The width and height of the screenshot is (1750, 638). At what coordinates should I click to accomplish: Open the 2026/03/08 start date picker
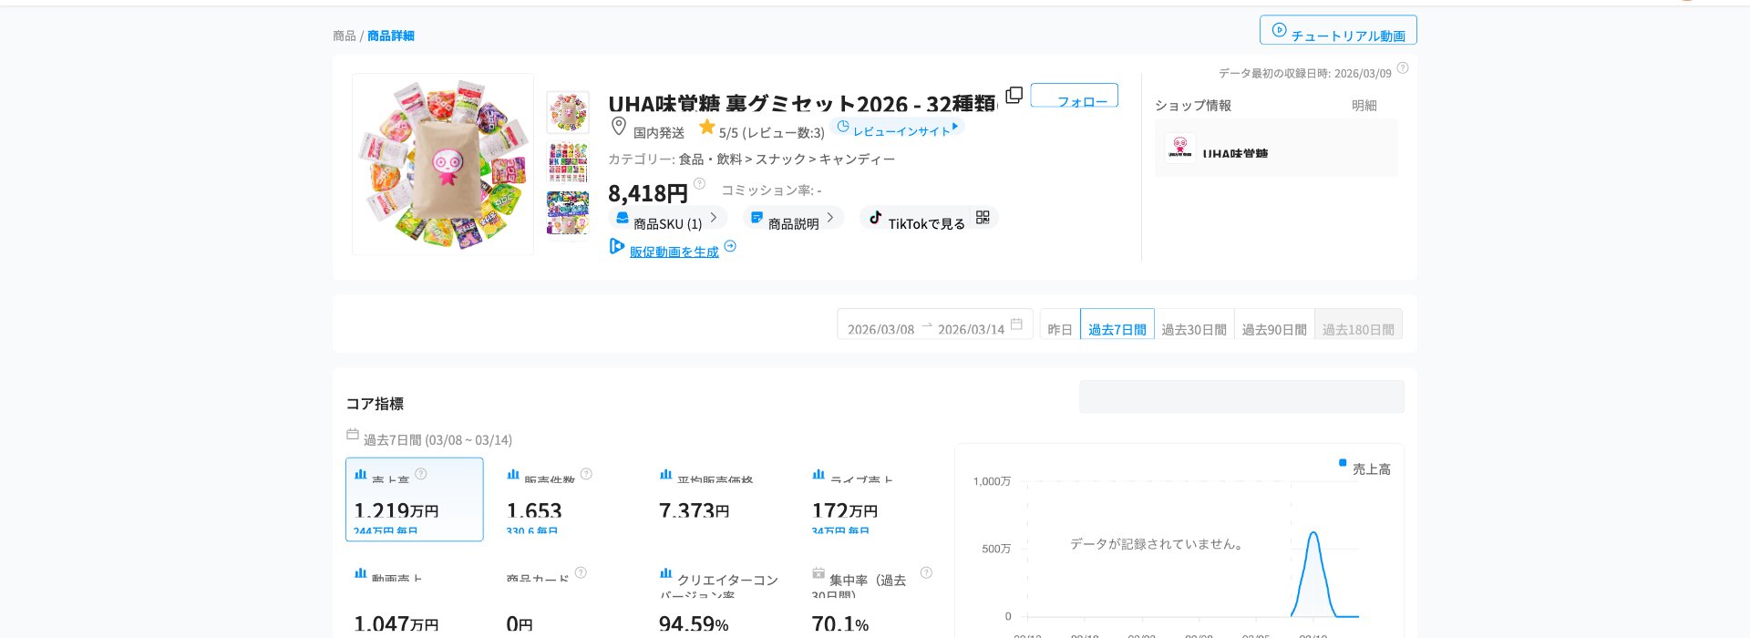click(880, 329)
